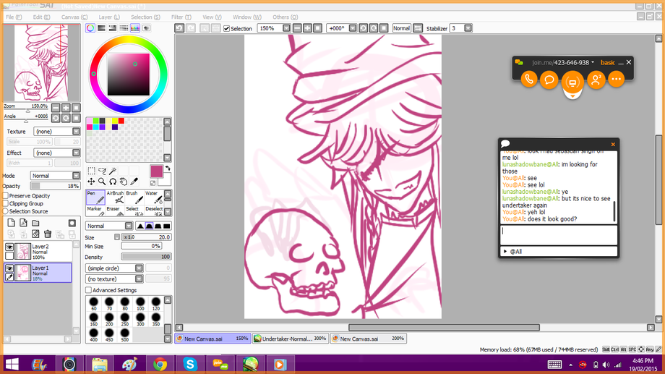Select the AirBrush tool

115,197
